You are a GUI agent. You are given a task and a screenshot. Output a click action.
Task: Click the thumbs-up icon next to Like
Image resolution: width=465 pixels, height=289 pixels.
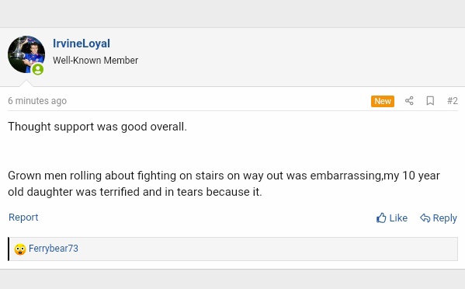(381, 218)
